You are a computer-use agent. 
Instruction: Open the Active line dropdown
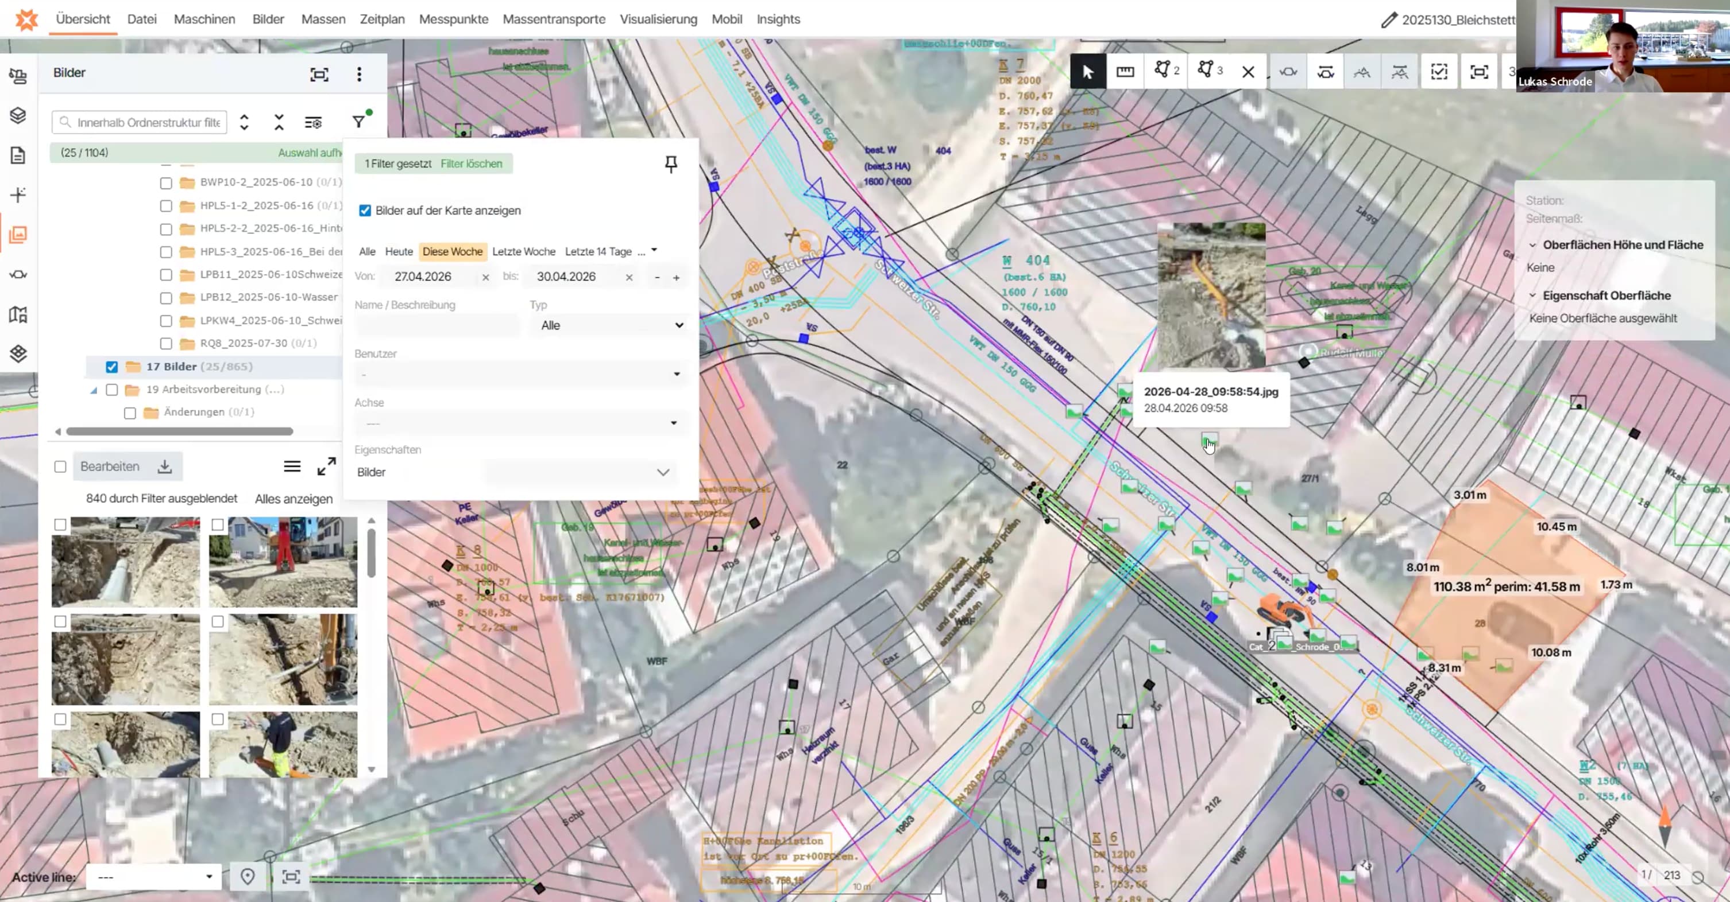click(153, 877)
